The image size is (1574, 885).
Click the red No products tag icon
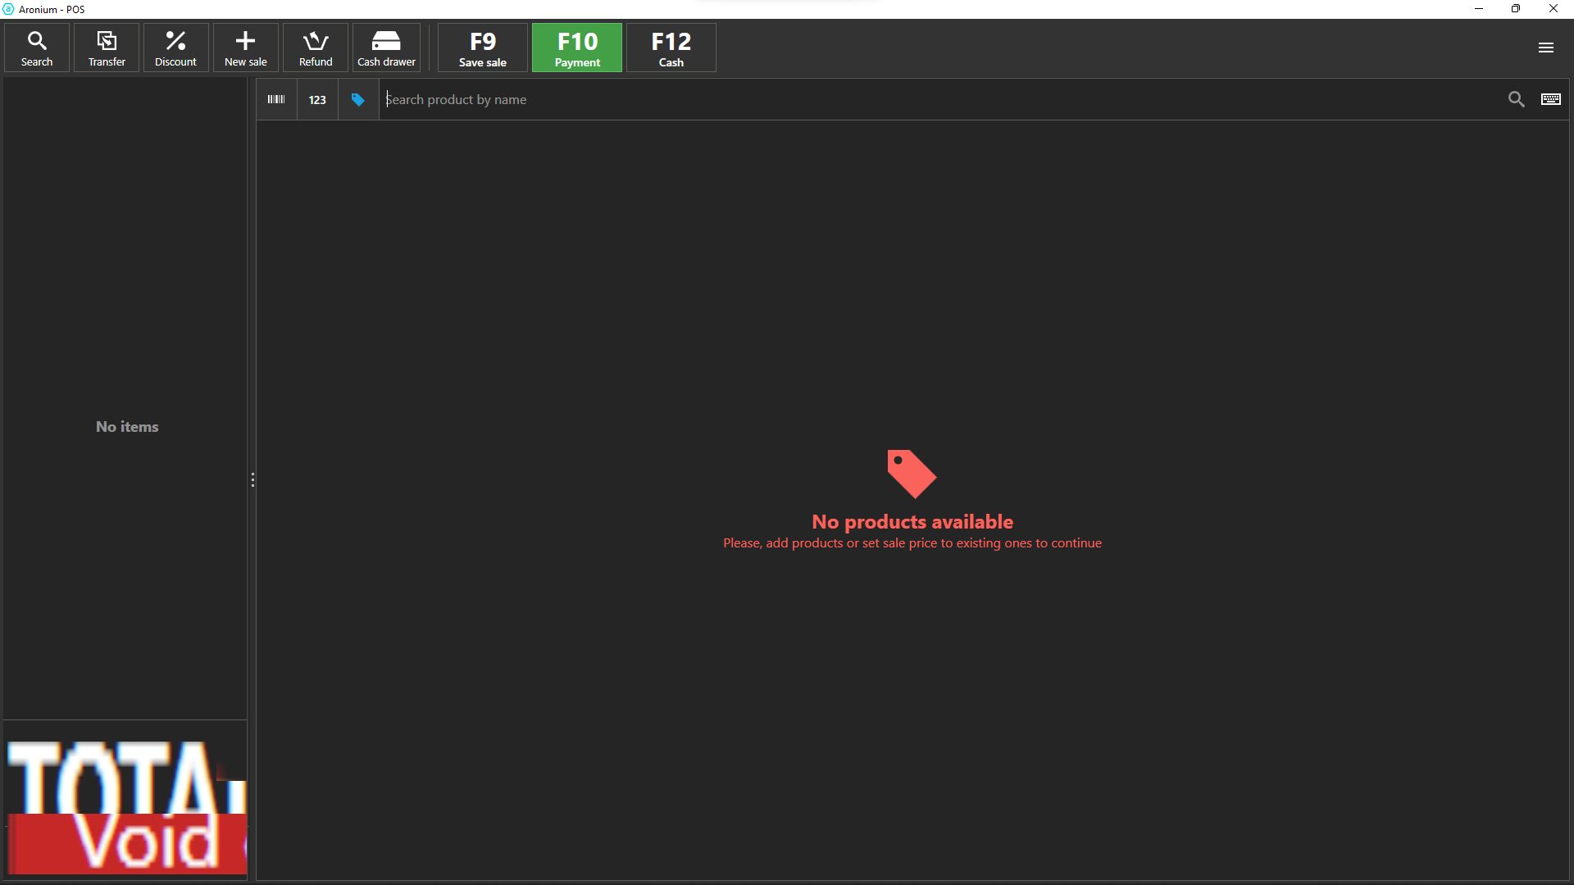(911, 474)
